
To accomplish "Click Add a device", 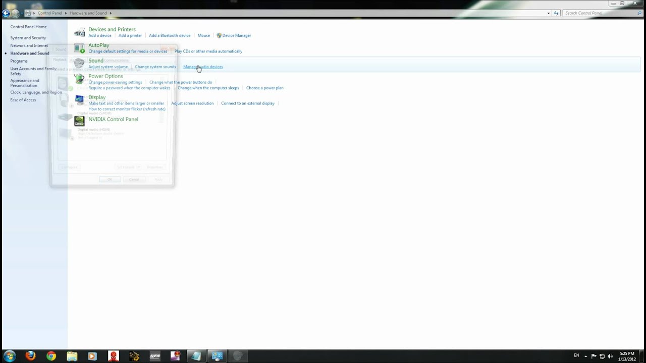I will [x=100, y=36].
